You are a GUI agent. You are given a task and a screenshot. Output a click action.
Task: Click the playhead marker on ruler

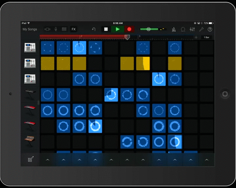pyautogui.click(x=127, y=37)
